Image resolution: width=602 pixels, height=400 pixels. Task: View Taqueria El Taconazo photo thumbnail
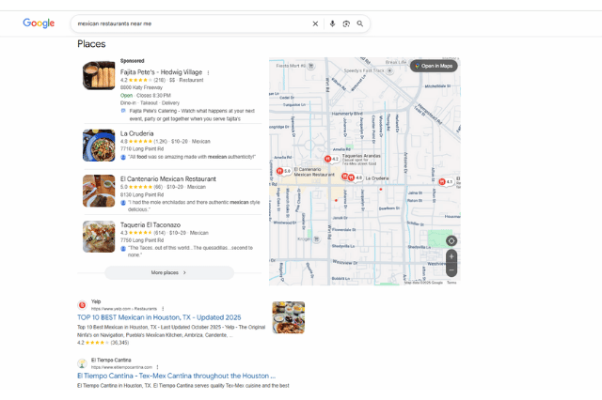coord(99,237)
